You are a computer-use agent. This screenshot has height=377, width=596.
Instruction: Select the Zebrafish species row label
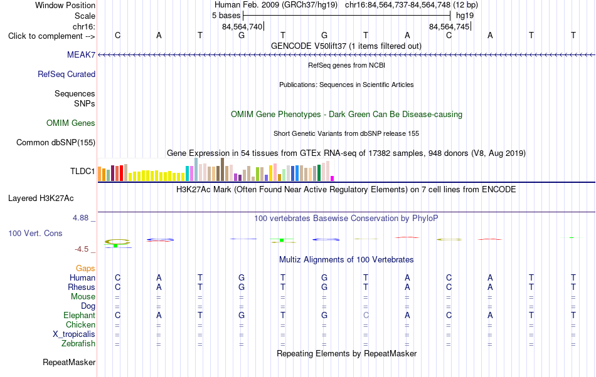coord(78,344)
